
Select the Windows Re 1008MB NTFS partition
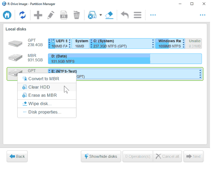[x=170, y=44]
